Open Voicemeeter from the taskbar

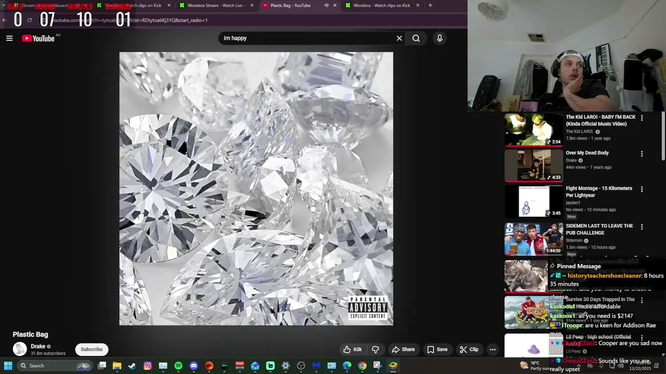(x=240, y=366)
